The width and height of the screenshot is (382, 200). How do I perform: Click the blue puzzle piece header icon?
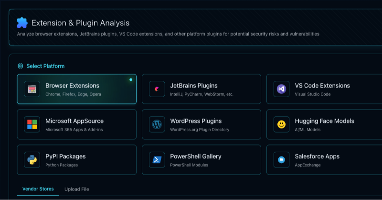tap(22, 22)
